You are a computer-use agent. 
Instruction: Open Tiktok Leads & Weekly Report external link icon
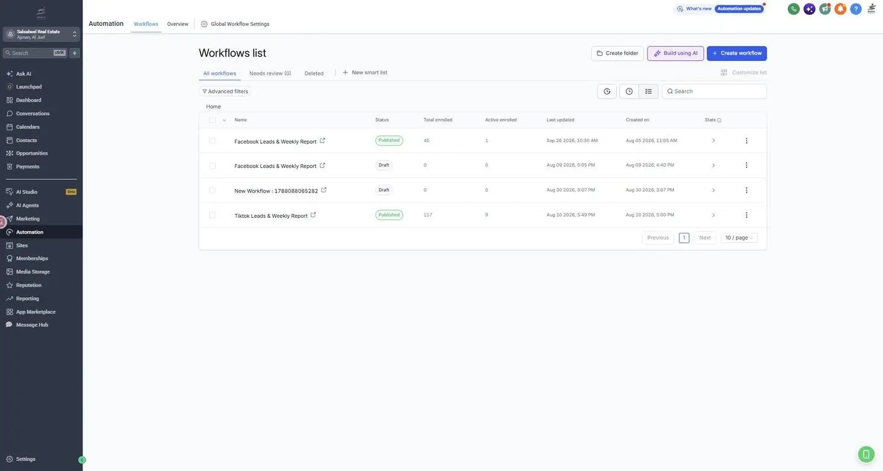[x=313, y=215]
